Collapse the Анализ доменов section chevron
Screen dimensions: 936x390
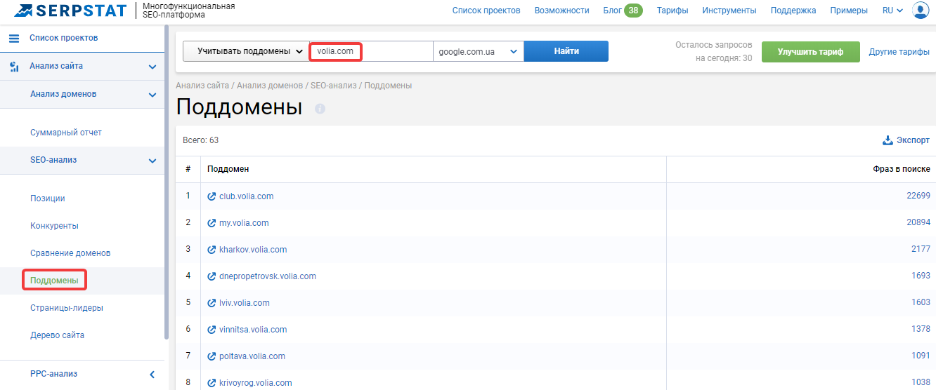(x=152, y=95)
